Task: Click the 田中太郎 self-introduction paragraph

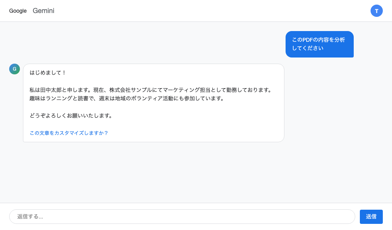Action: point(151,94)
